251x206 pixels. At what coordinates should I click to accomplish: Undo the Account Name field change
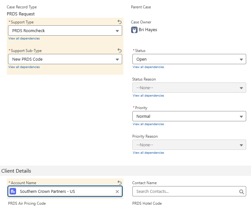click(120, 183)
